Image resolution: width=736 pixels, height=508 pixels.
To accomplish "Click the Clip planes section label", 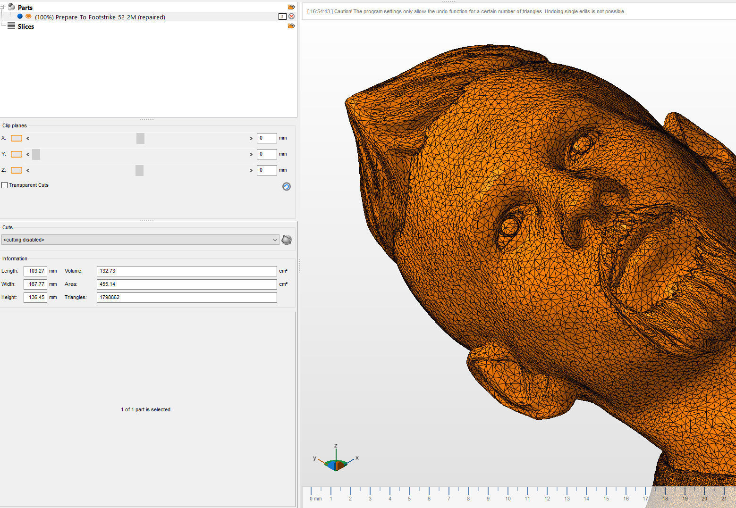I will pyautogui.click(x=15, y=125).
